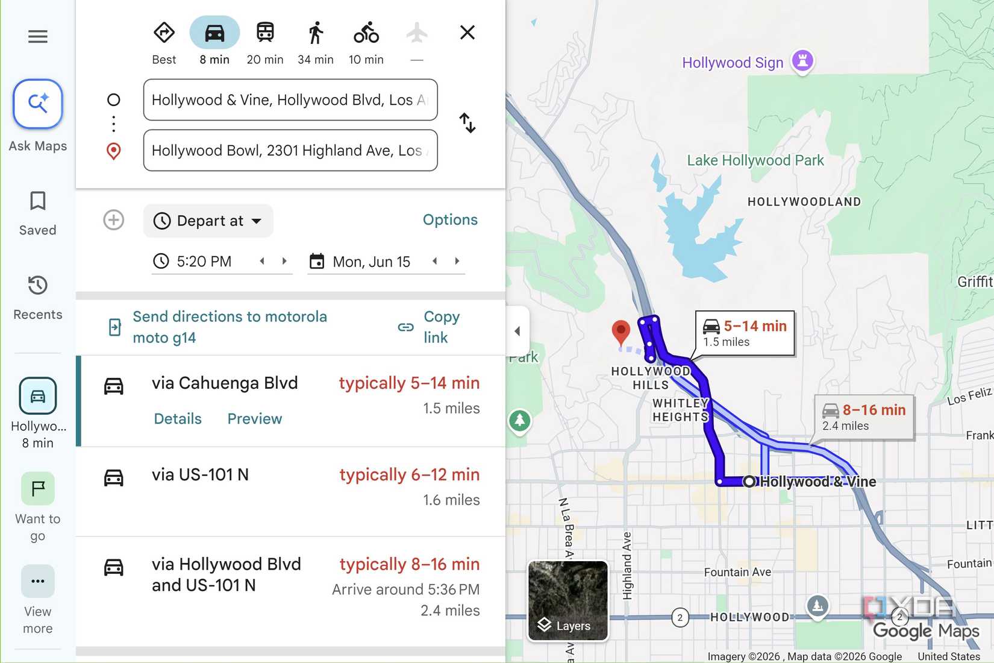The image size is (994, 663).
Task: Click the calendar icon by date
Action: tap(317, 261)
